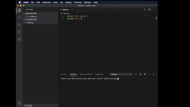Create a new terminal with plus icon
The height and width of the screenshot is (107, 190).
point(136,74)
